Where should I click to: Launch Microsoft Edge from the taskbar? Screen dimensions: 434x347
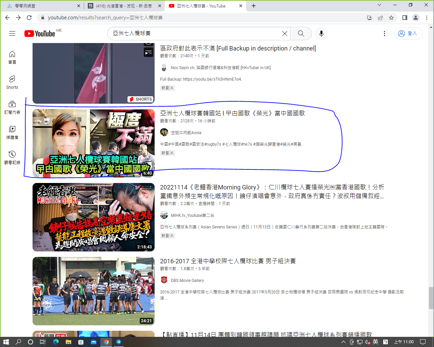click(x=56, y=342)
